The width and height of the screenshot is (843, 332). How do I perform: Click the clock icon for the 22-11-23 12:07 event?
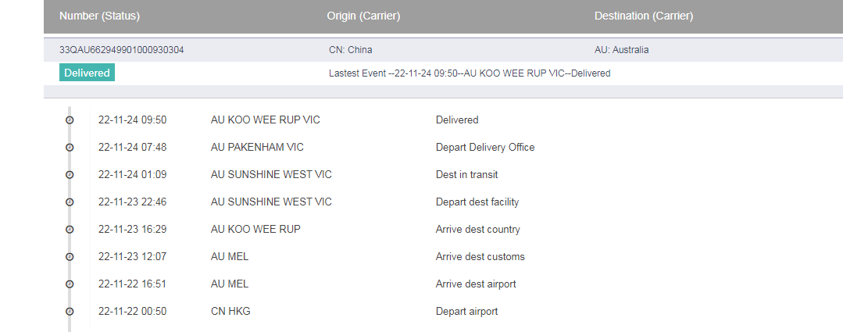click(70, 257)
